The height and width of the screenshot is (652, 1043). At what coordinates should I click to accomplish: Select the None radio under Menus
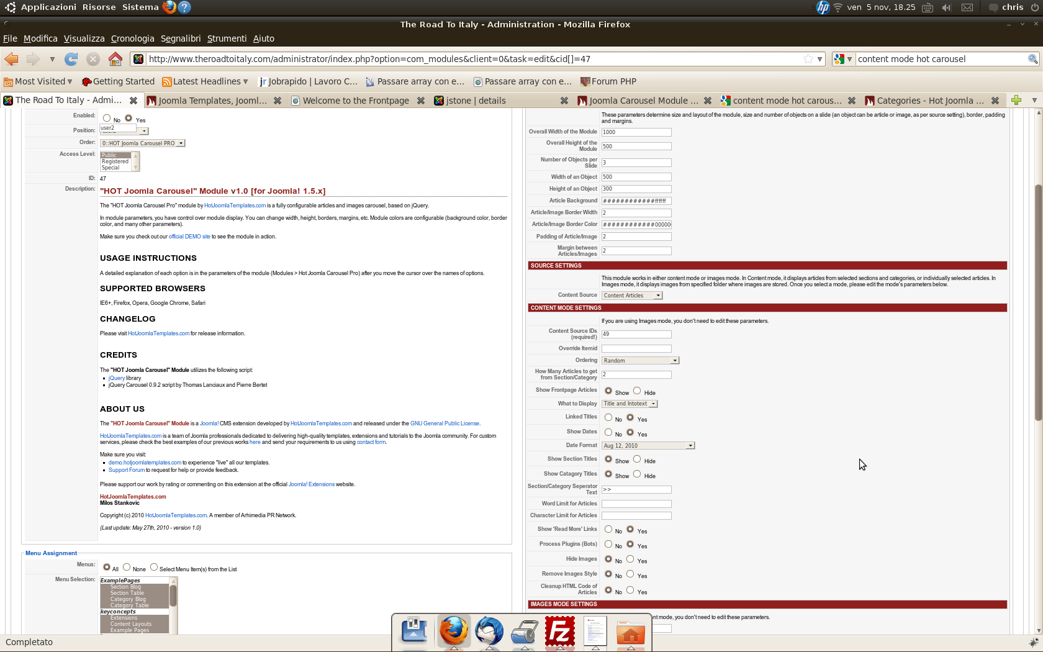(x=127, y=567)
